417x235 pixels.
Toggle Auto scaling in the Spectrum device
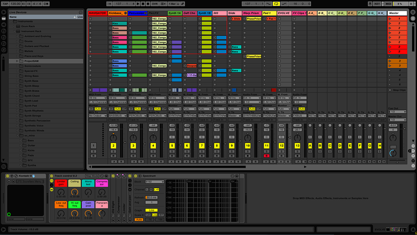click(139, 219)
